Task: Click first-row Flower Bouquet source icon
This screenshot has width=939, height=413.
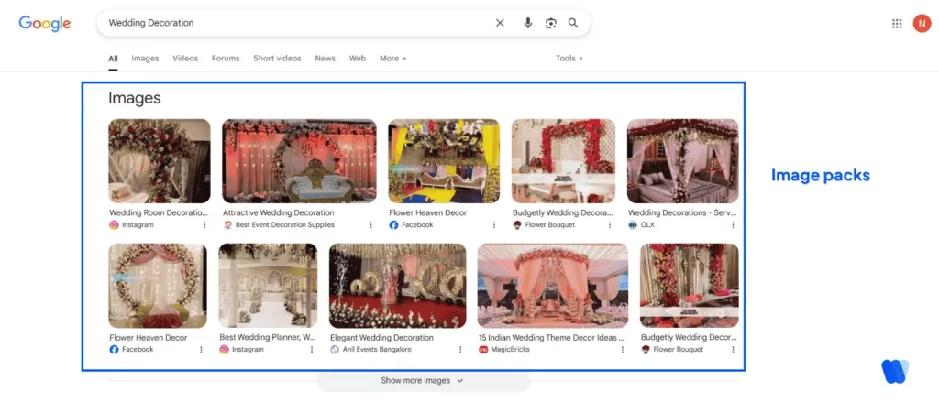Action: click(517, 224)
